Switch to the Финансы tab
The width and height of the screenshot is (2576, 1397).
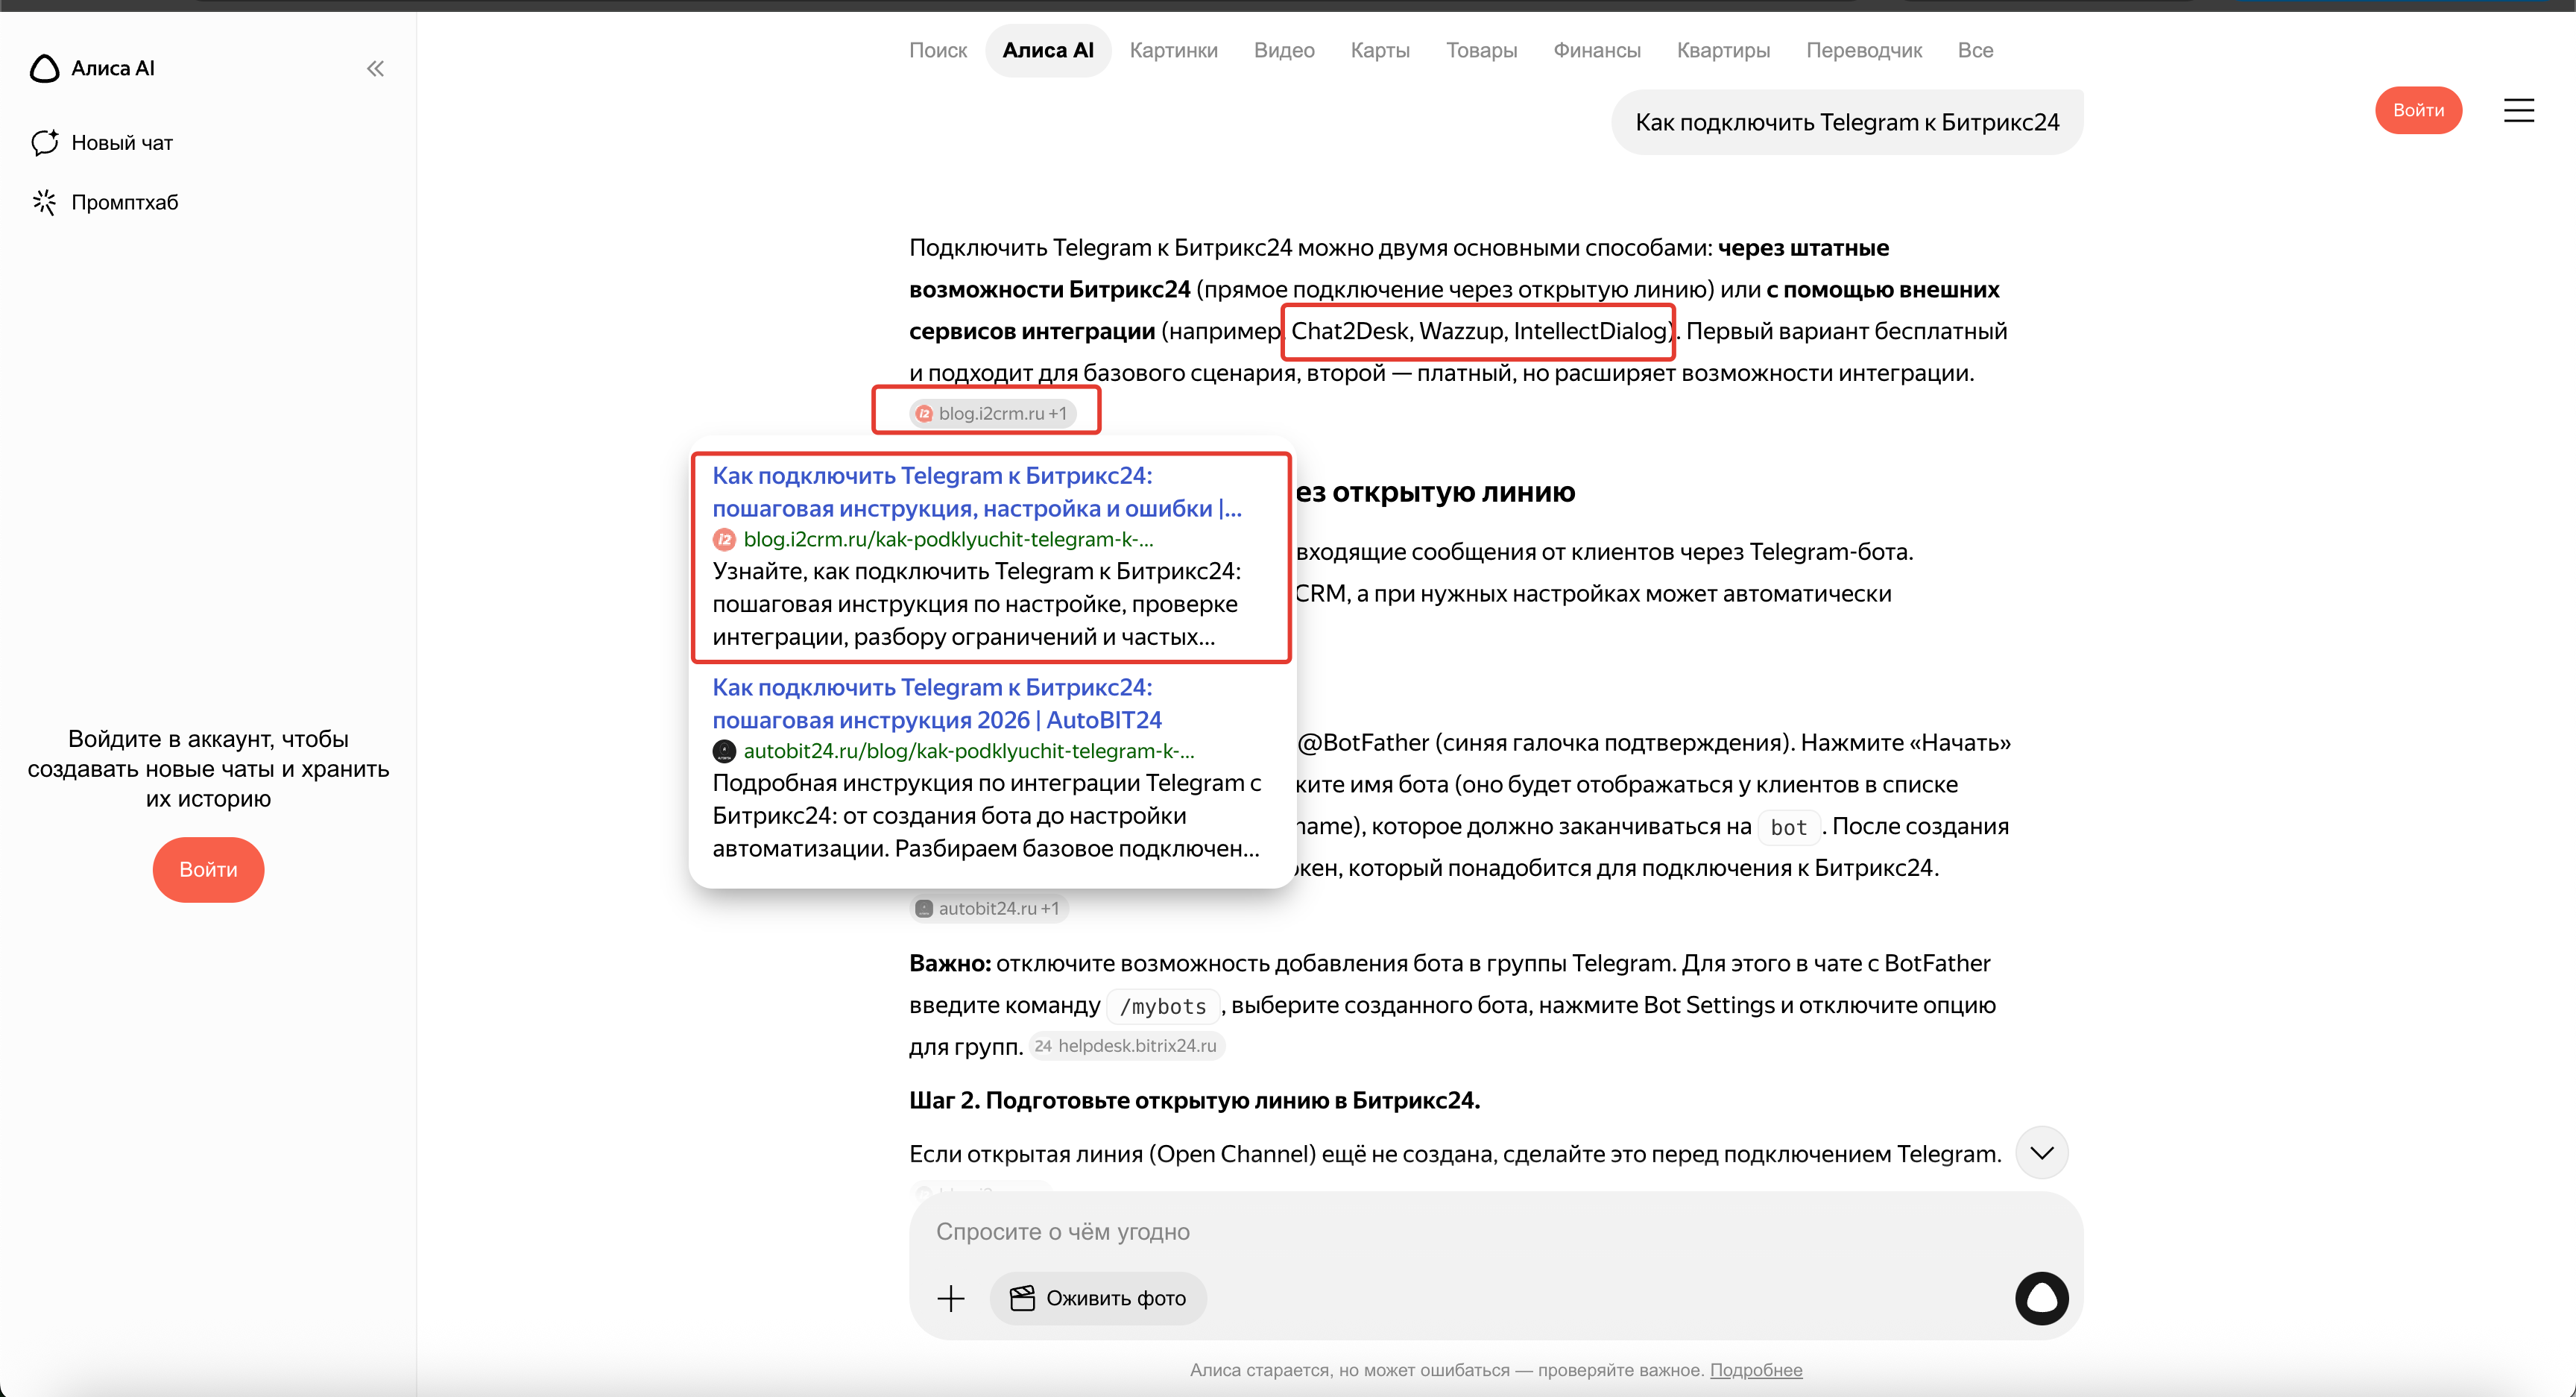pyautogui.click(x=1596, y=50)
